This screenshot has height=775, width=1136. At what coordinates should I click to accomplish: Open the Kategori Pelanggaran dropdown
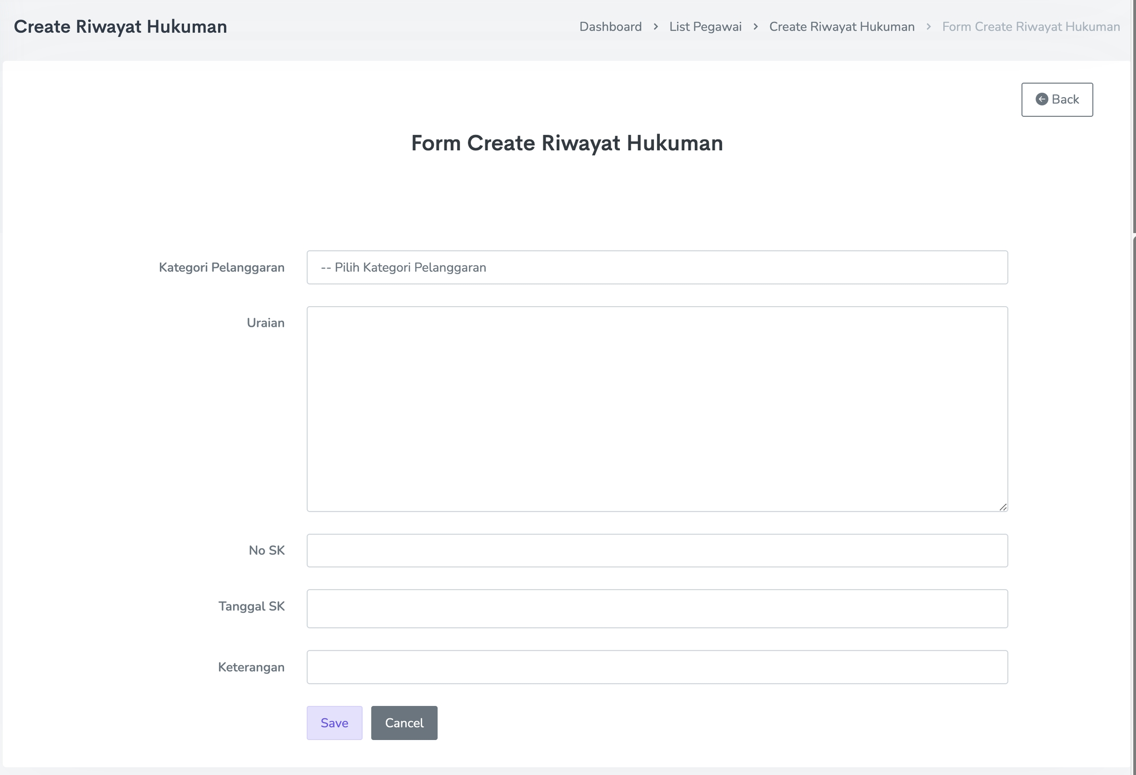657,267
